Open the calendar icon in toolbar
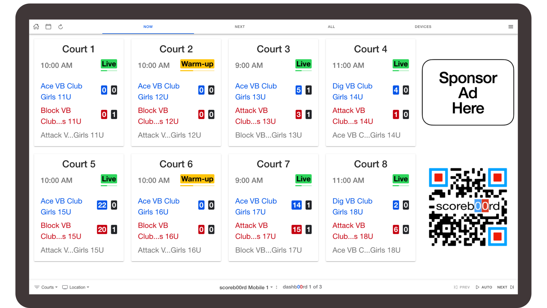Image resolution: width=547 pixels, height=308 pixels. (x=48, y=27)
